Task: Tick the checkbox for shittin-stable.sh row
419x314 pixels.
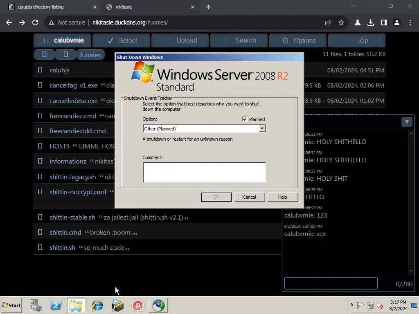Action: [40, 217]
